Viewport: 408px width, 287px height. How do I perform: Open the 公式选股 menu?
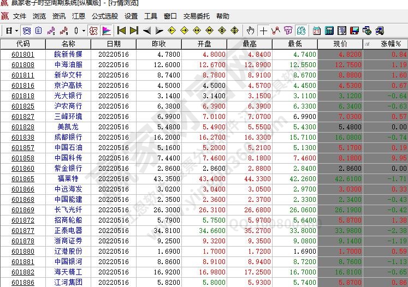pos(105,16)
